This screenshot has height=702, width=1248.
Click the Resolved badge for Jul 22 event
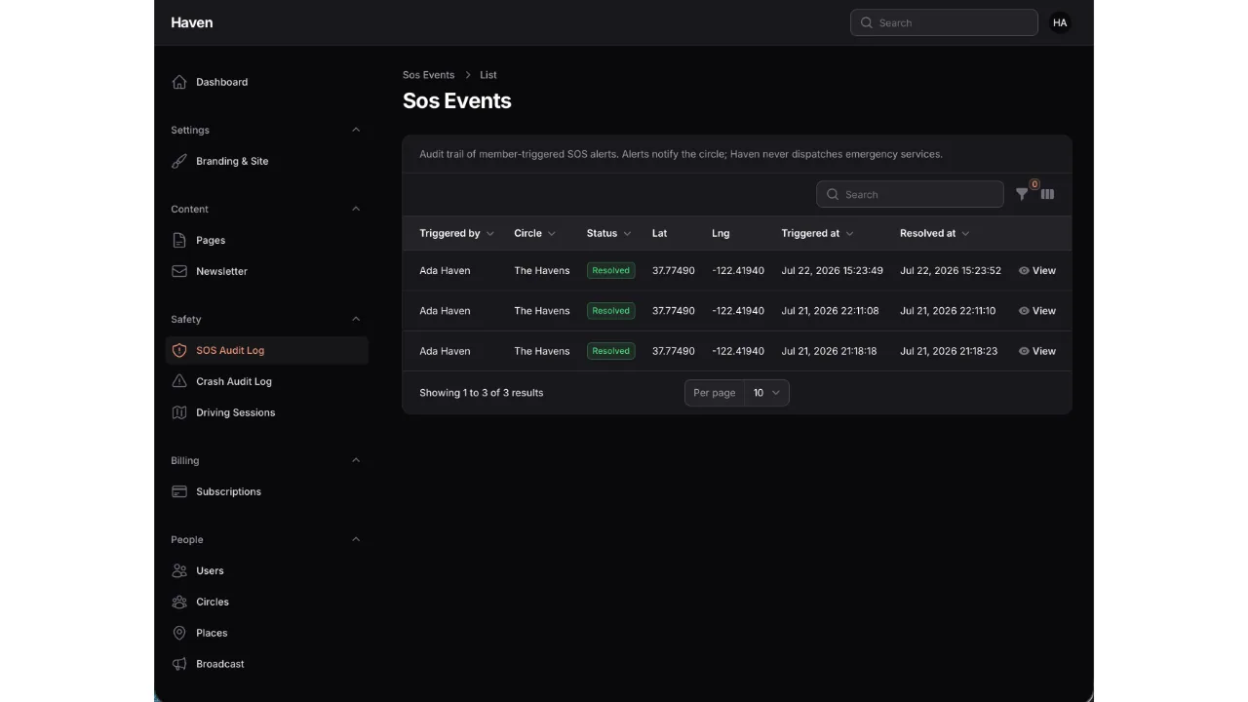[x=611, y=270]
